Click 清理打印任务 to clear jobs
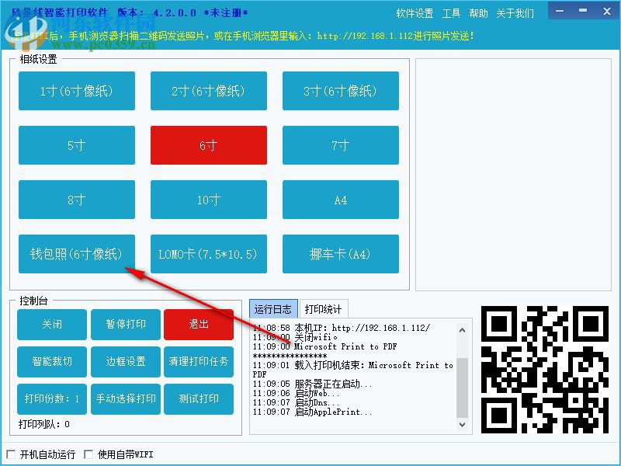This screenshot has width=621, height=466. click(199, 361)
